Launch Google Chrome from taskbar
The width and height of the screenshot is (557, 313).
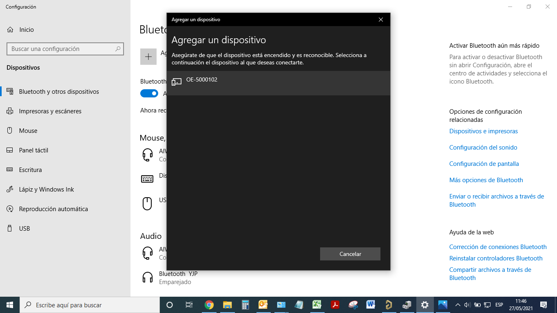tap(209, 305)
